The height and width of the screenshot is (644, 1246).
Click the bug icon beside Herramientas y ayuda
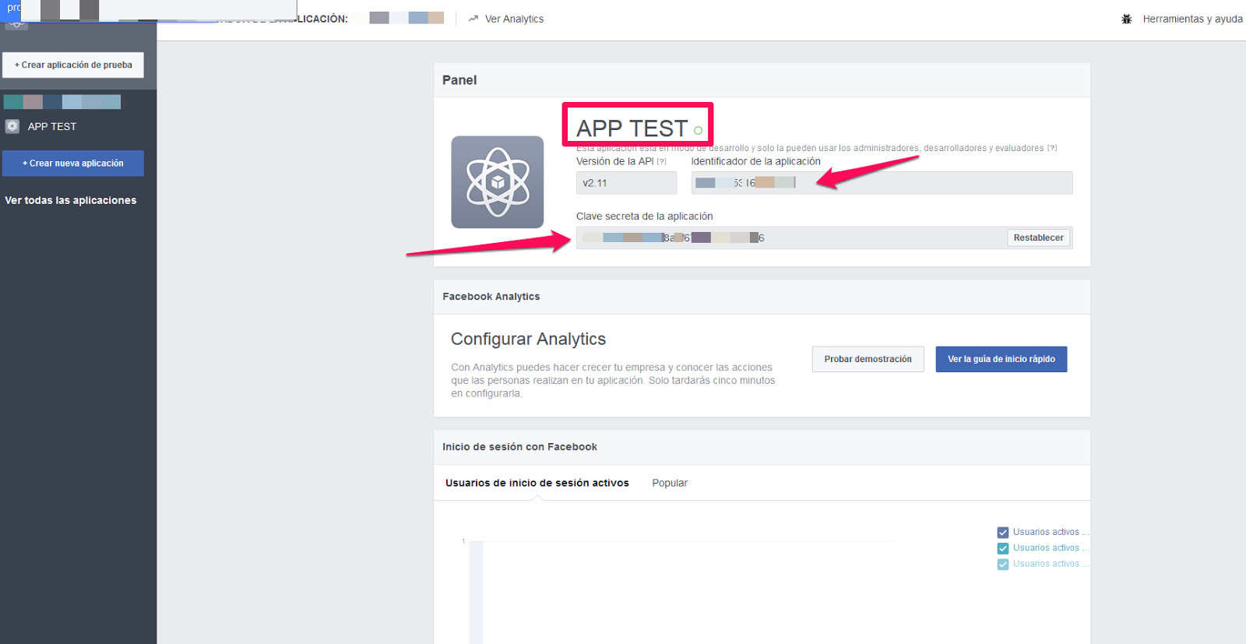pos(1126,19)
